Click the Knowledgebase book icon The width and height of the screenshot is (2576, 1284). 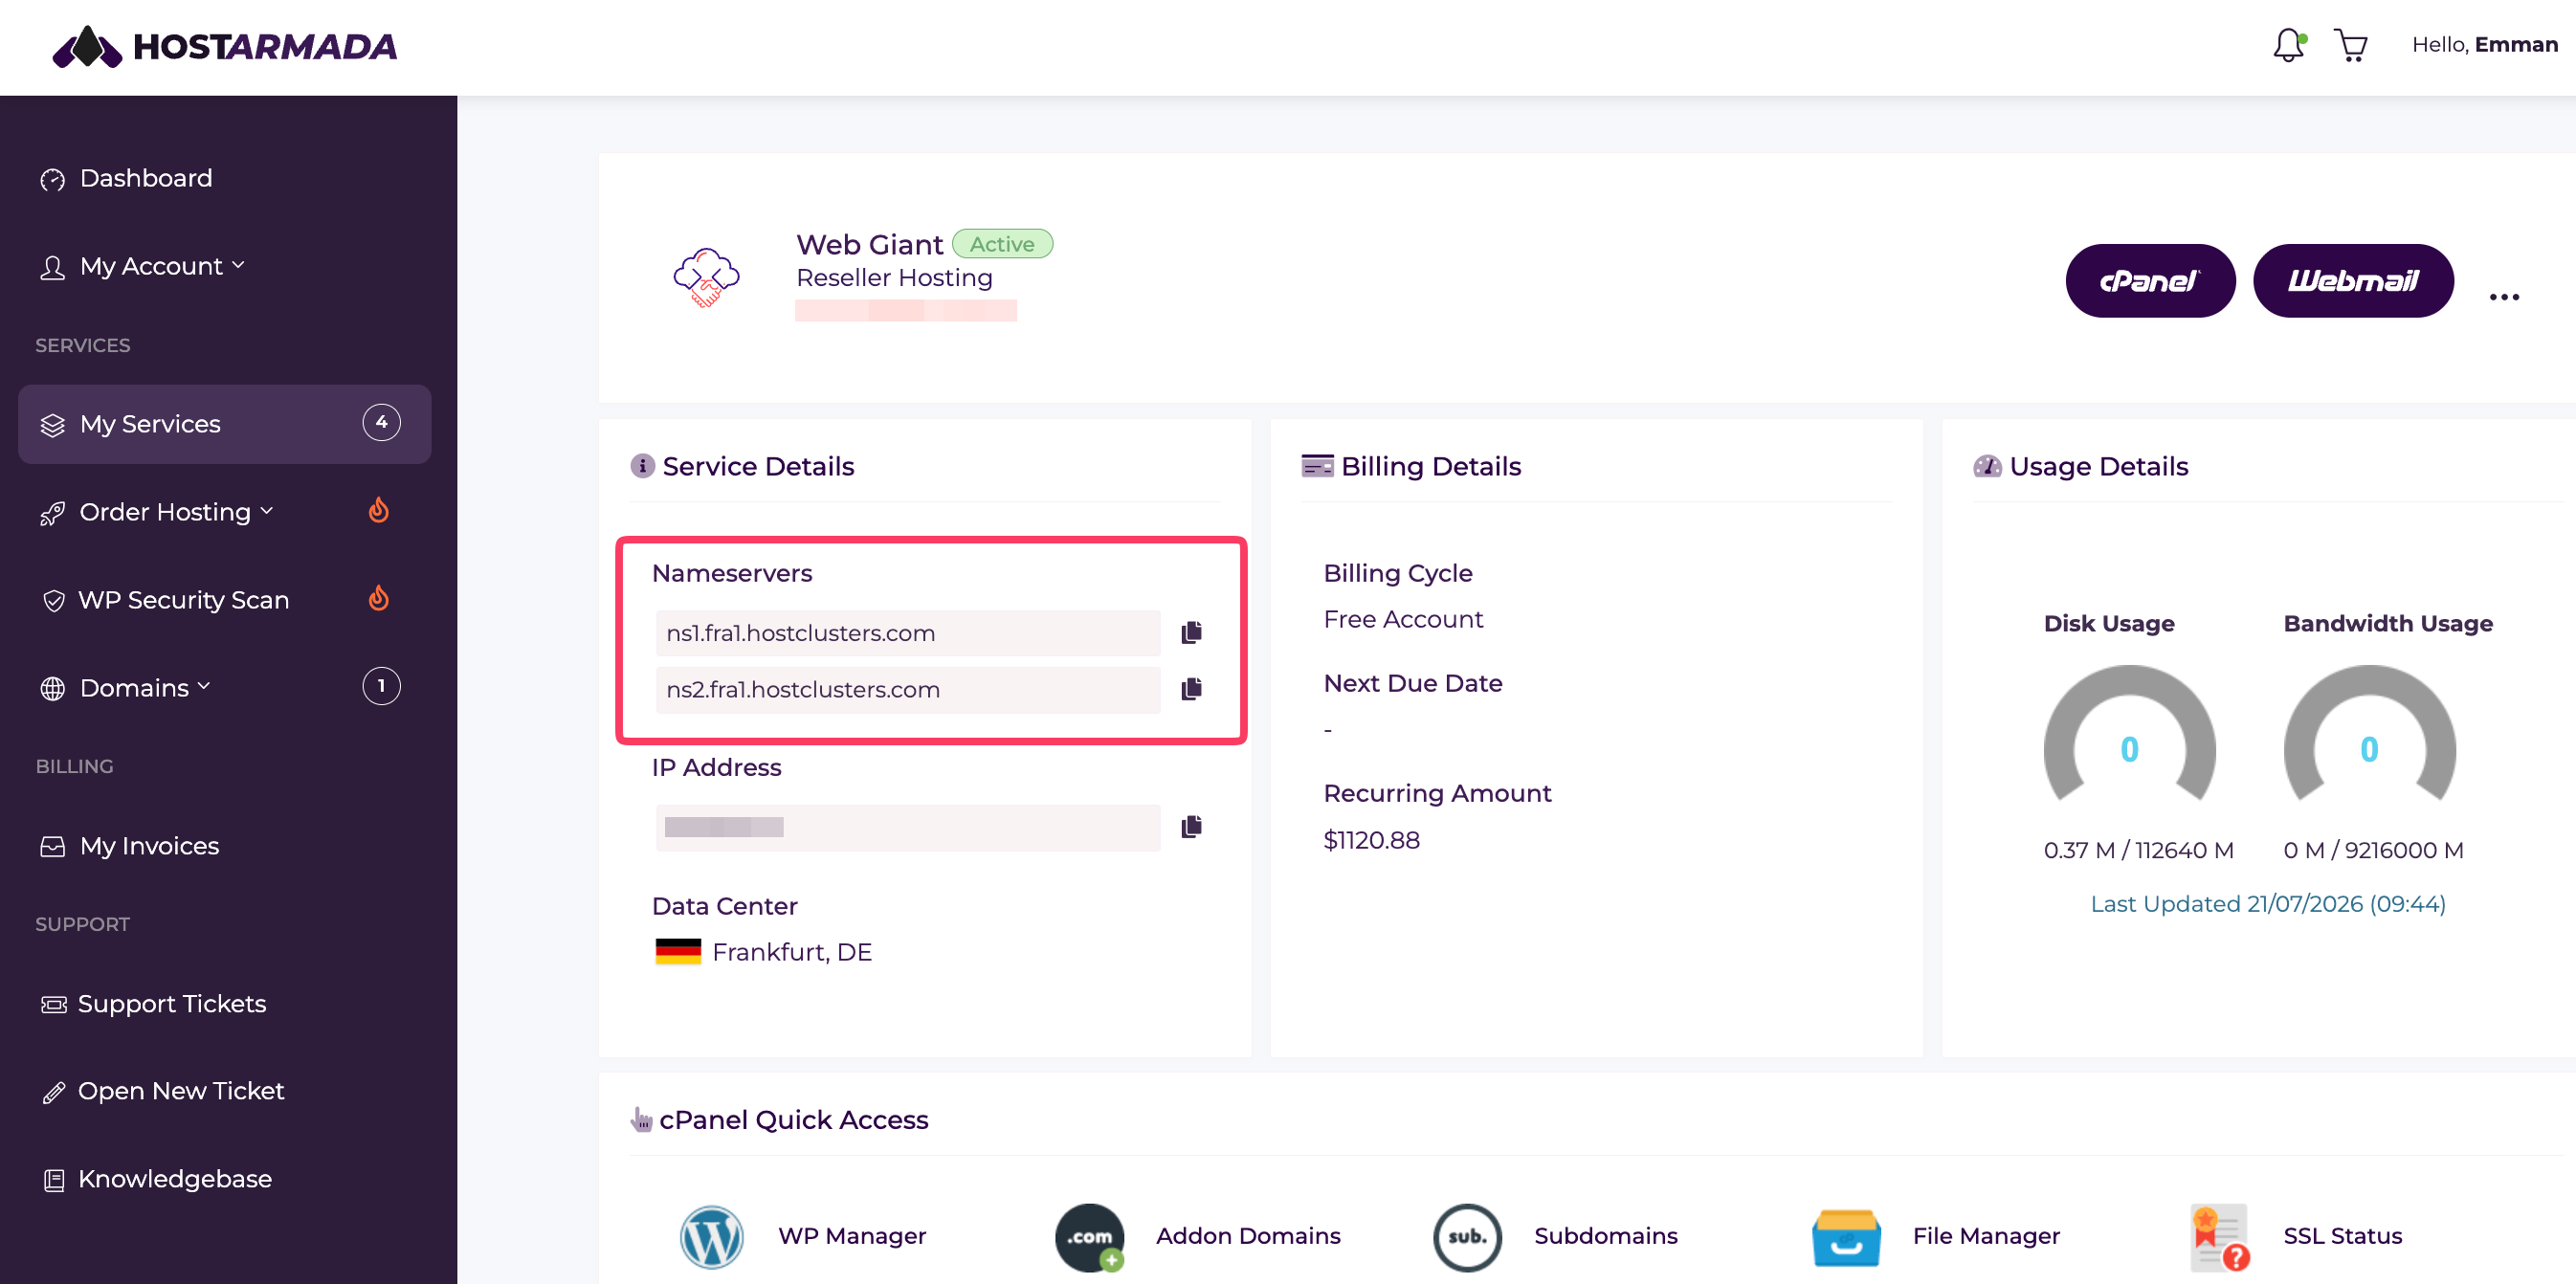(x=54, y=1180)
